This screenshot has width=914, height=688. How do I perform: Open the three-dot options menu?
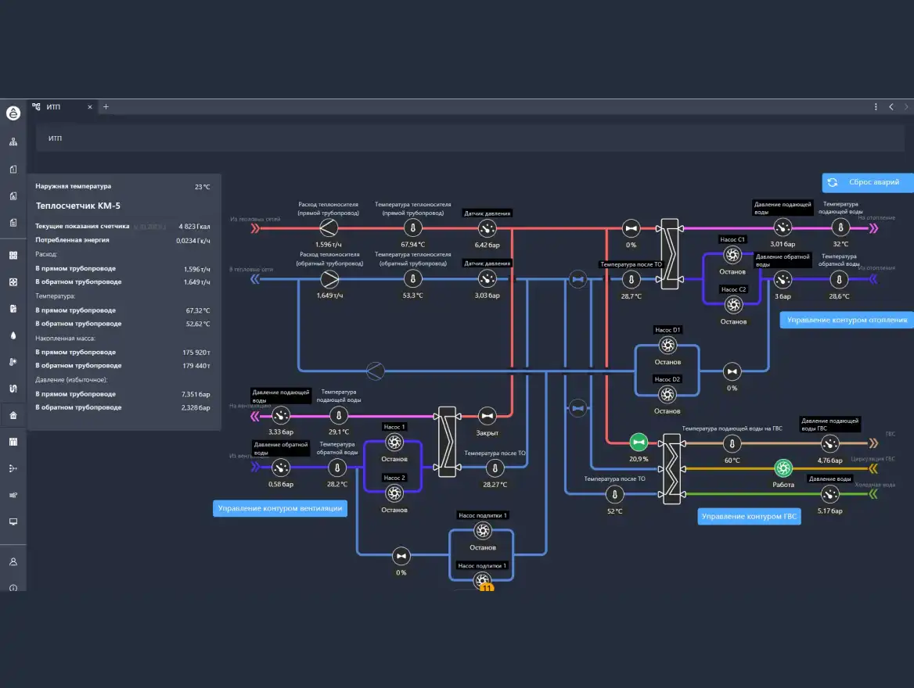[x=876, y=107]
